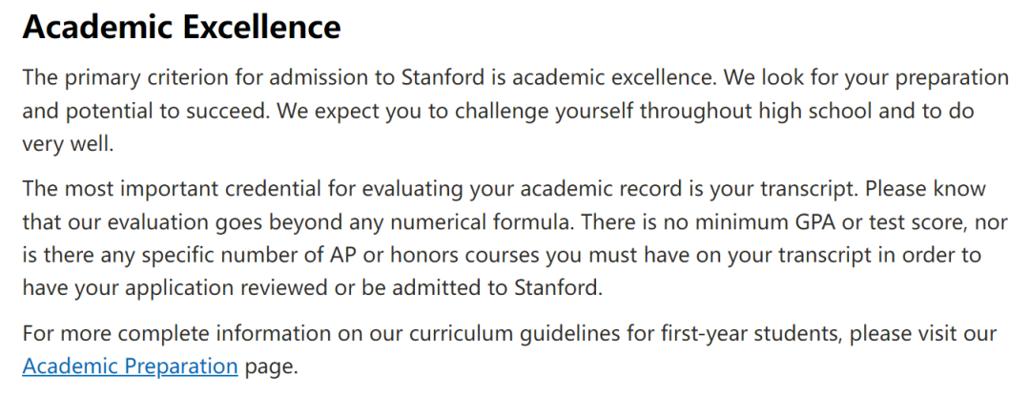
Task: Click the paragraph starting 'The most important credential'
Action: click(515, 238)
